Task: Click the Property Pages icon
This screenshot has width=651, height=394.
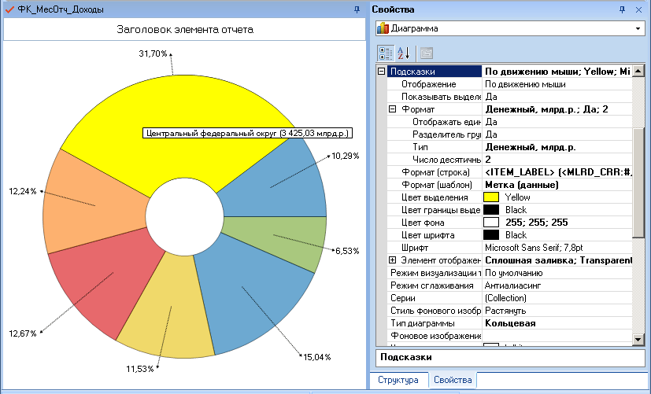Action: [427, 53]
